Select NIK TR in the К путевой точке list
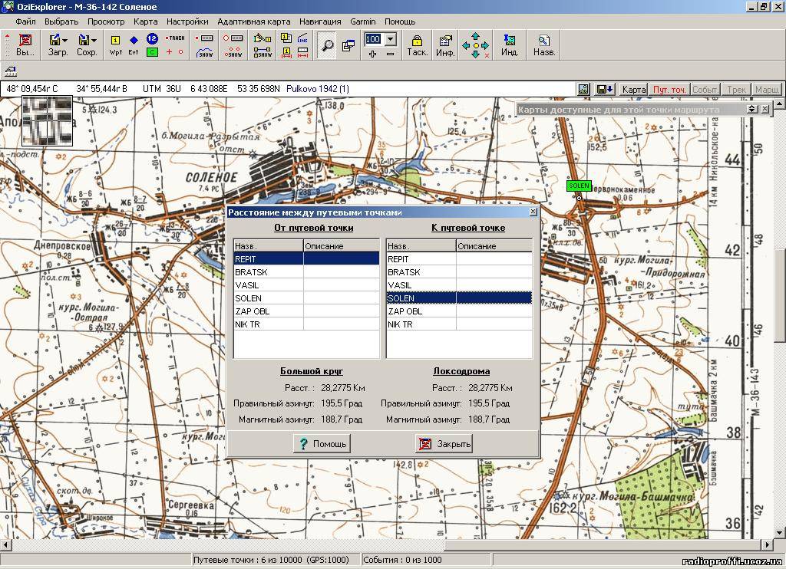 coord(459,324)
